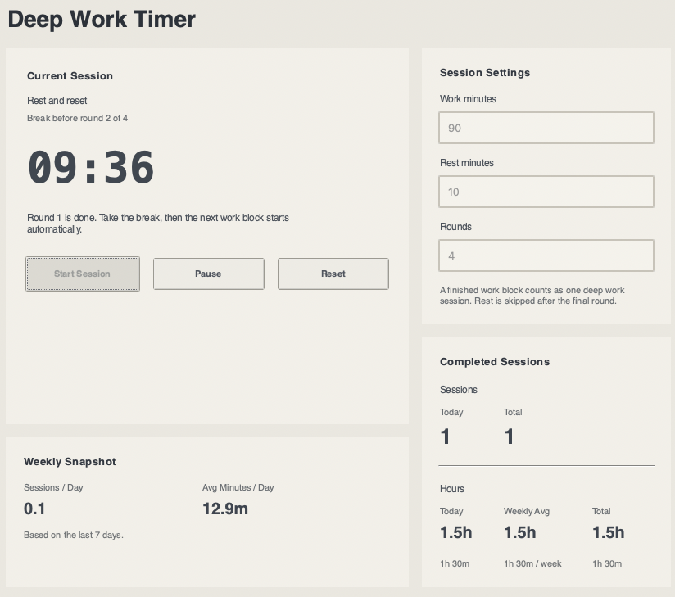Click the Weekly Snapshot heading
The width and height of the screenshot is (675, 597).
tap(70, 462)
